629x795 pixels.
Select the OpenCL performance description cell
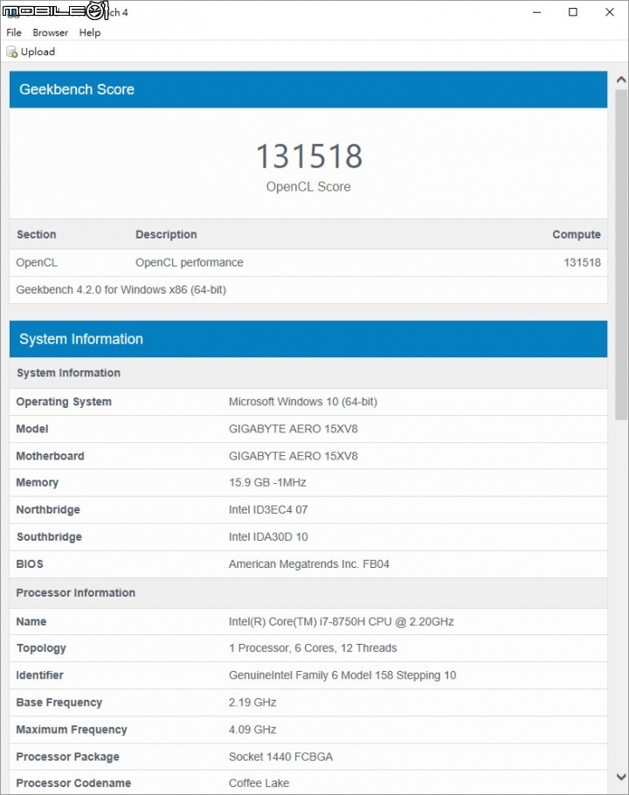point(189,263)
